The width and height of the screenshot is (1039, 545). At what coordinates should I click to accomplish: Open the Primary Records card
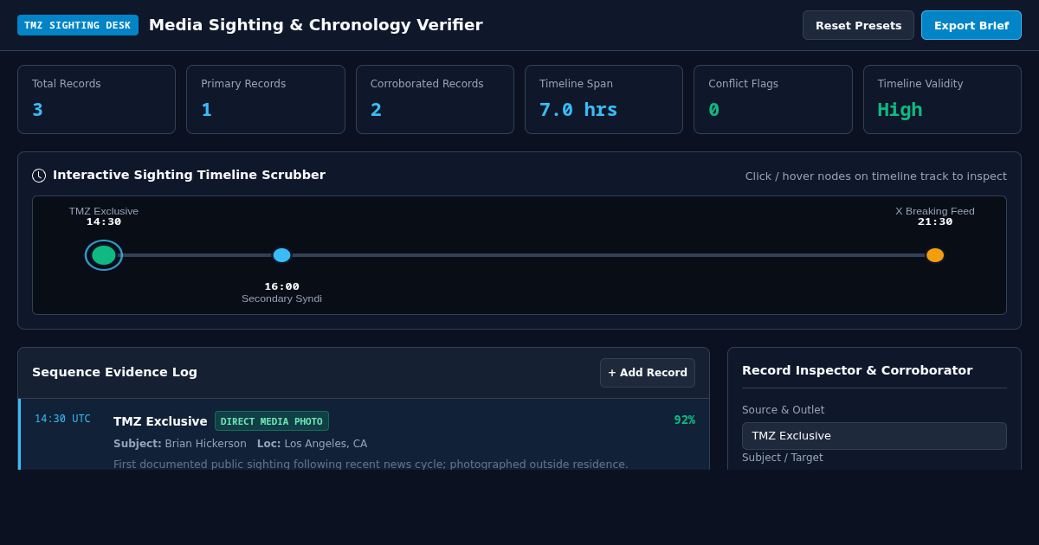pos(266,99)
